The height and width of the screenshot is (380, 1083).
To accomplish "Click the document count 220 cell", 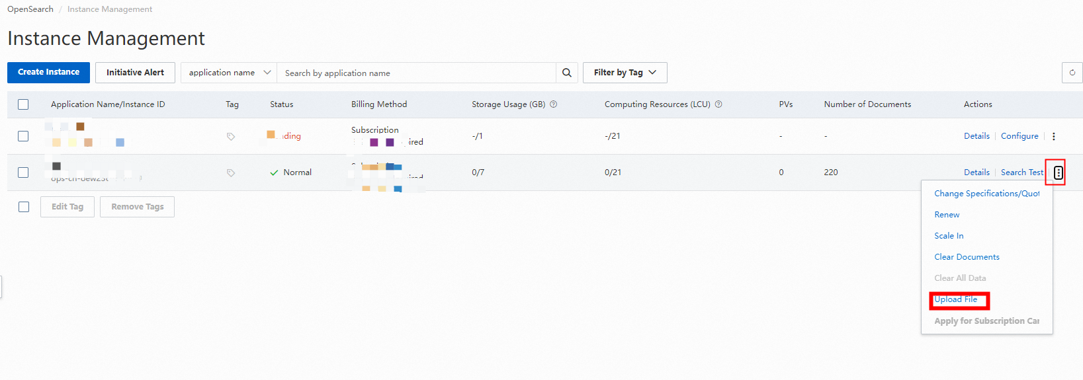I will (831, 172).
